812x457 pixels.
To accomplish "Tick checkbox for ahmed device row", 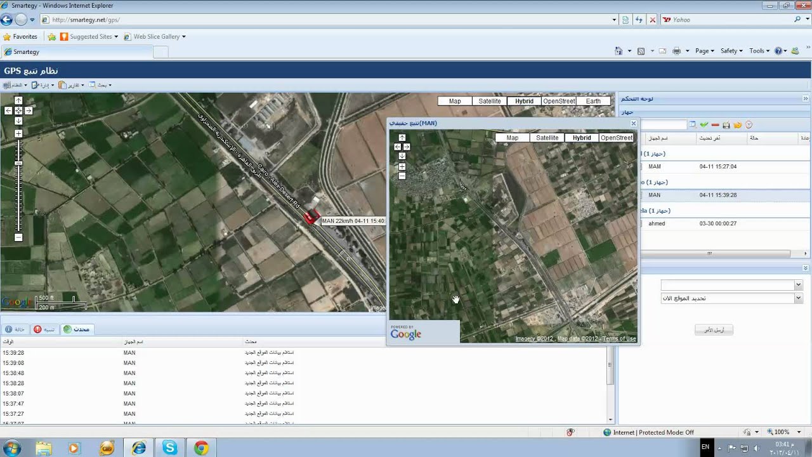I will (640, 223).
